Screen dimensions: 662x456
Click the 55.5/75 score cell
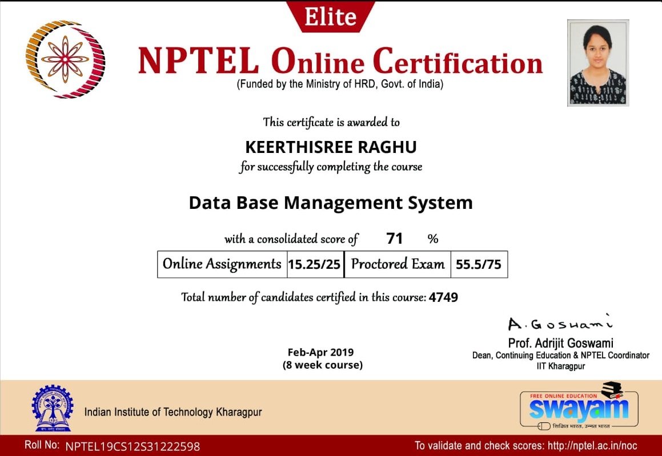click(x=479, y=264)
